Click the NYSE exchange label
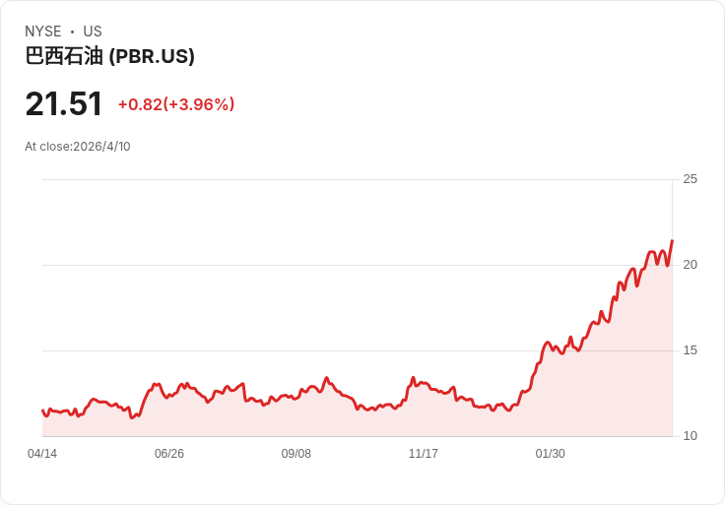 tap(42, 32)
